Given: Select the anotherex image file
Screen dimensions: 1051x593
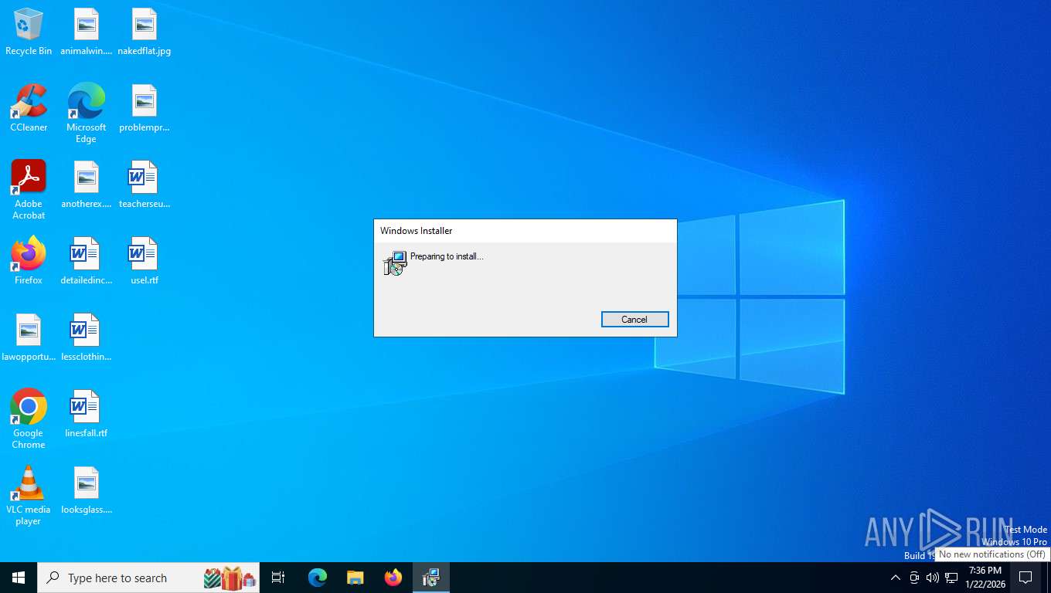Looking at the screenshot, I should pos(87,185).
